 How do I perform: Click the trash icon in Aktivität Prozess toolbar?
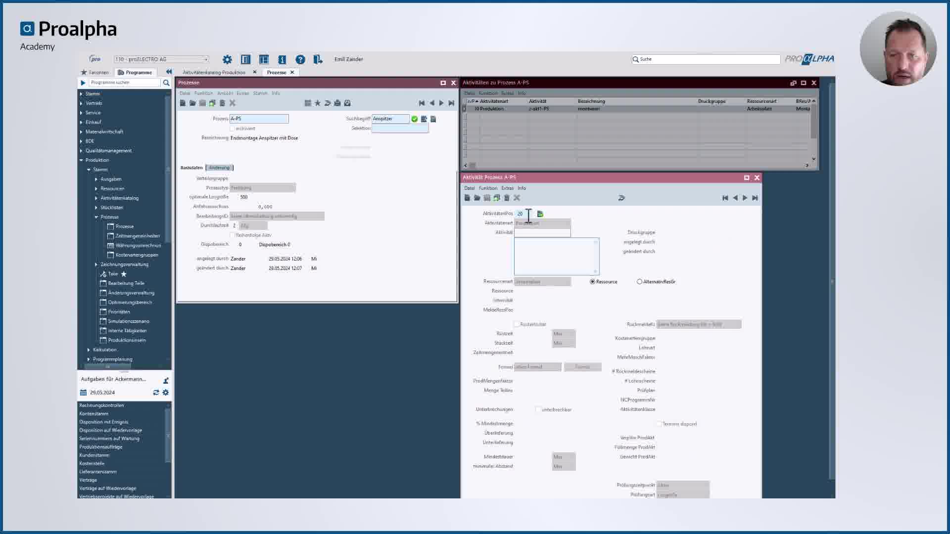click(507, 198)
